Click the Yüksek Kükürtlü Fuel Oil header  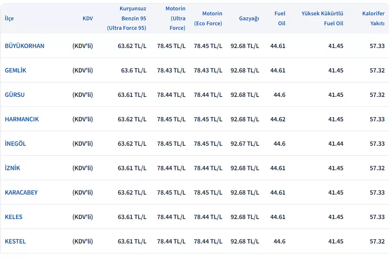click(x=322, y=18)
